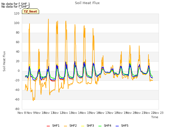Click the 120 y-axis tick label
The height and width of the screenshot is (131, 175).
(17, 13)
